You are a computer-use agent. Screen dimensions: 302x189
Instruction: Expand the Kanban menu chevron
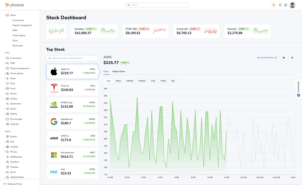click(x=5, y=99)
